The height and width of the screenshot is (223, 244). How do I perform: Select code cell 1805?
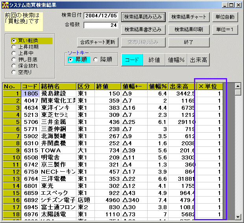[x=30, y=94]
